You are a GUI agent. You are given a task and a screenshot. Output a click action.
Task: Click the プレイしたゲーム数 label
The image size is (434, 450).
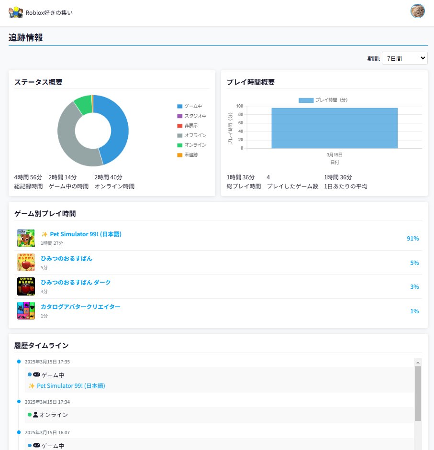(x=293, y=186)
